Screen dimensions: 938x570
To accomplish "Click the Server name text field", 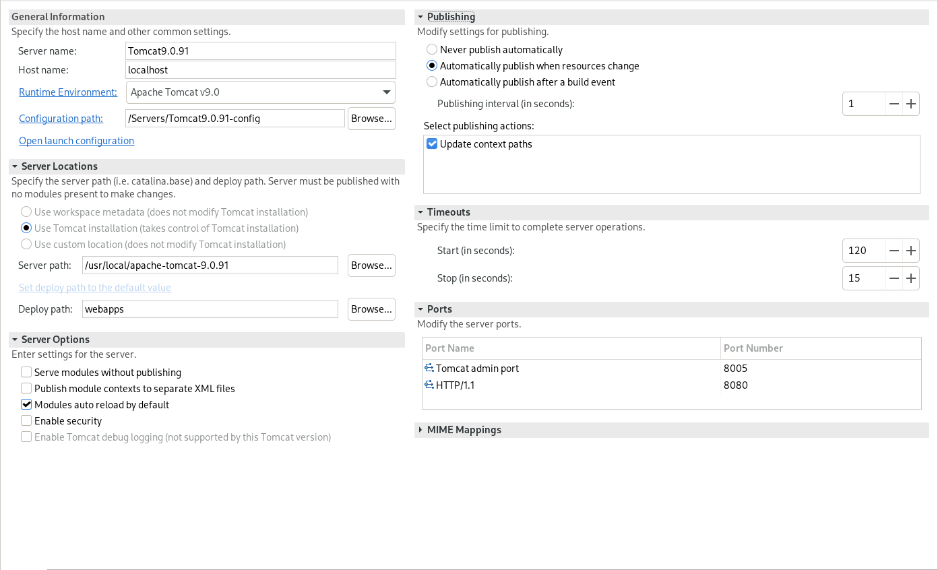I will coord(260,51).
